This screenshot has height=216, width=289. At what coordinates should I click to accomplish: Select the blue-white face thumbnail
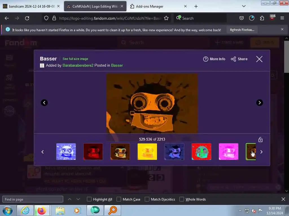66,152
